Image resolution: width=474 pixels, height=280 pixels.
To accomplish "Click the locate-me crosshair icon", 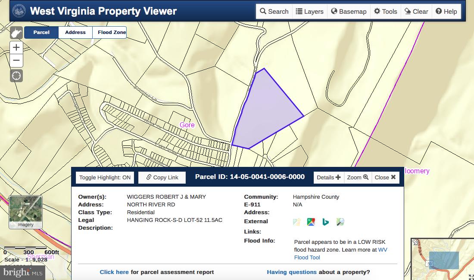I will point(16,76).
